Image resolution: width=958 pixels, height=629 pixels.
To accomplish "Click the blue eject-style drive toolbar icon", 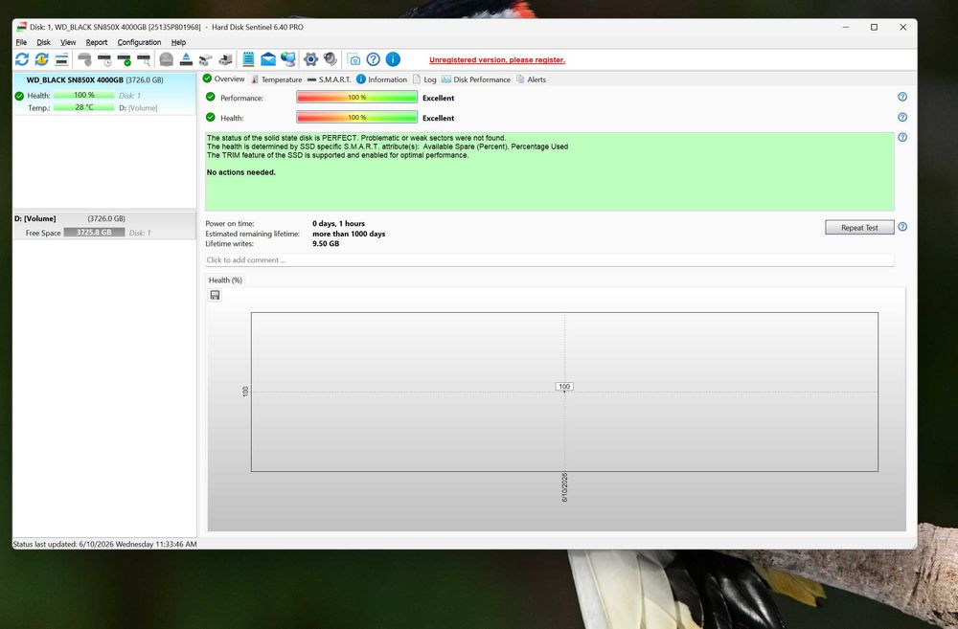I will [x=187, y=59].
